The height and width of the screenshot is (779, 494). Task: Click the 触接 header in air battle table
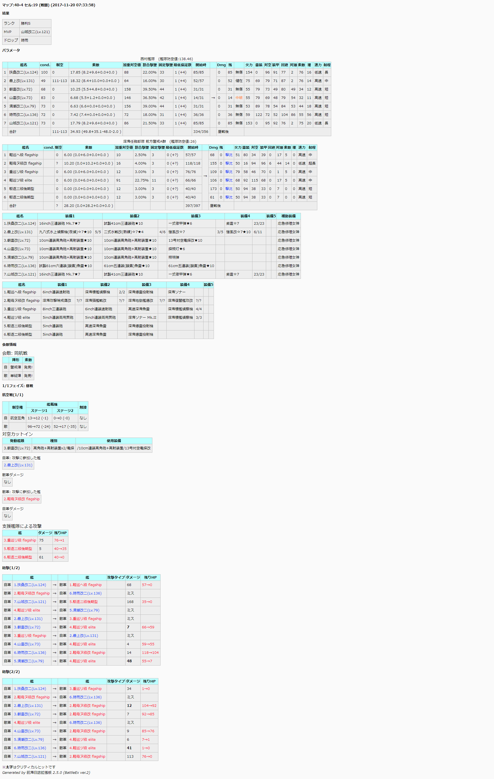(x=83, y=407)
